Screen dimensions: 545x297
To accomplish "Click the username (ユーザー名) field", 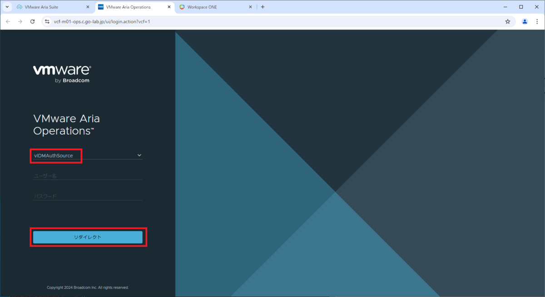I will click(88, 175).
